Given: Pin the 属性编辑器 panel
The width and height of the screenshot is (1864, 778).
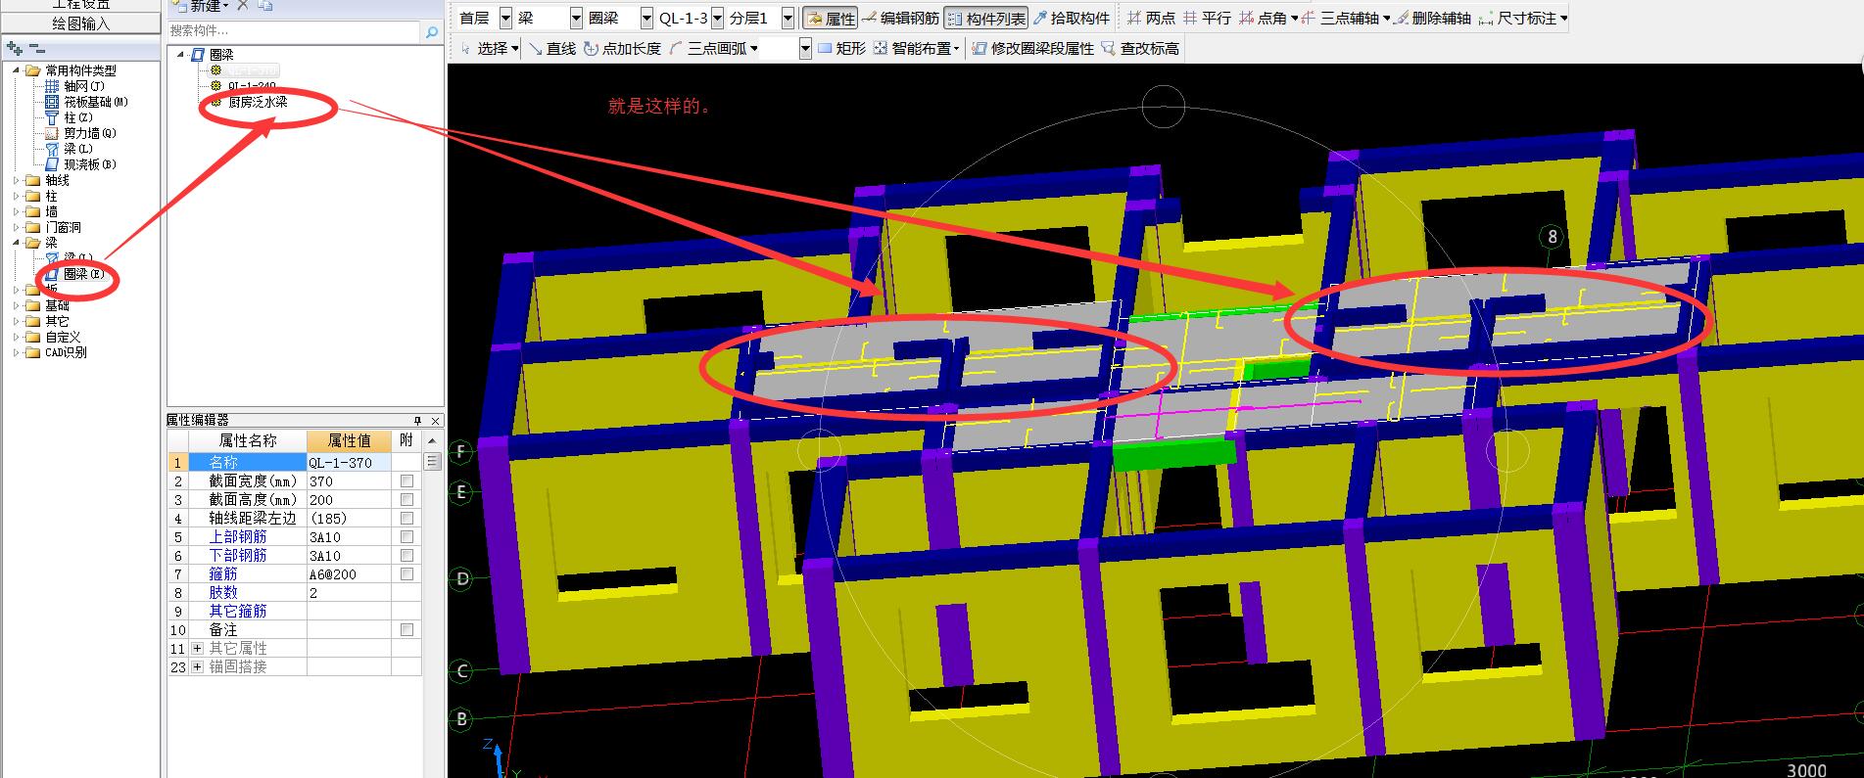Looking at the screenshot, I should tap(417, 420).
